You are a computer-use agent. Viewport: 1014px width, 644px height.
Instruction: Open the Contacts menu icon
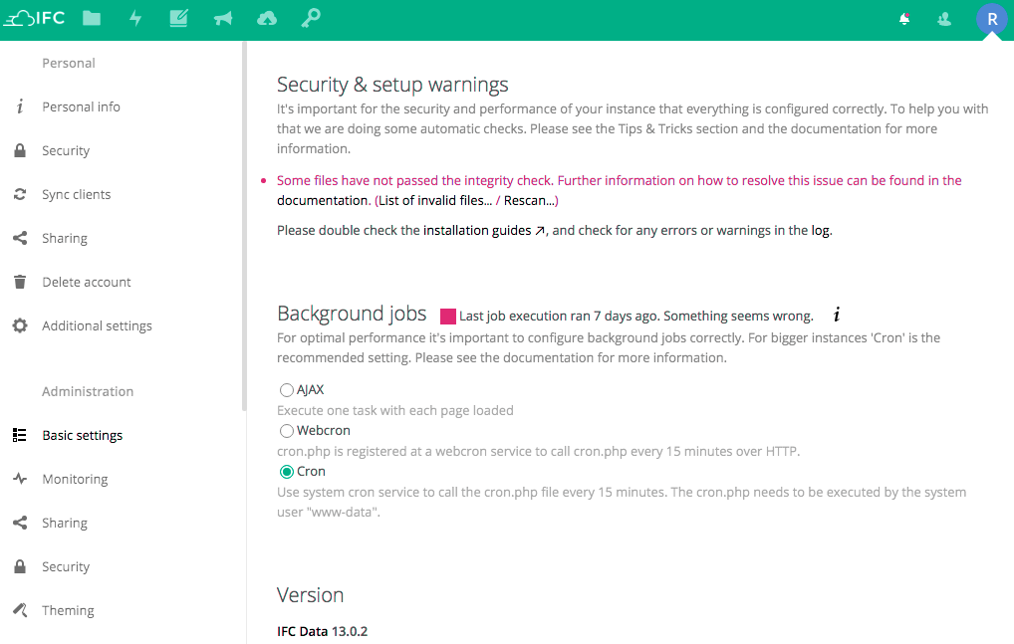944,19
